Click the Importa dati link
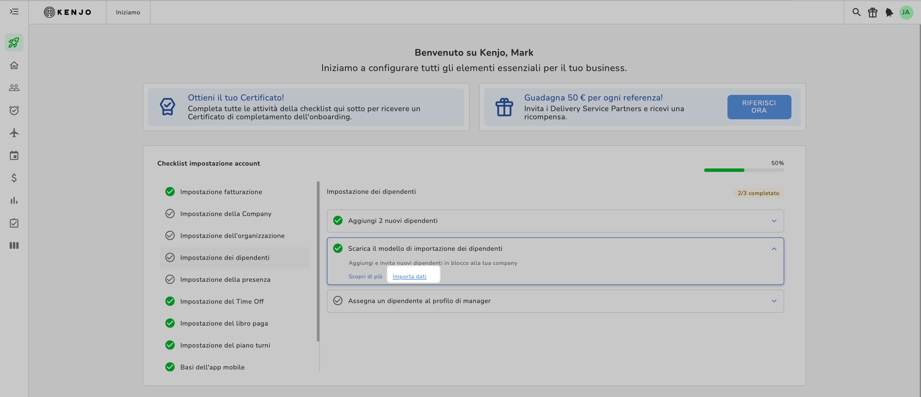Viewport: 921px width, 397px height. coord(409,276)
